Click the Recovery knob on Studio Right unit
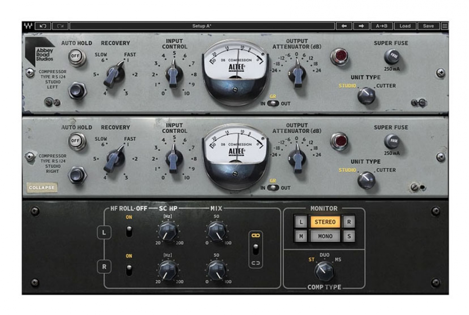469x315 pixels. tap(115, 157)
